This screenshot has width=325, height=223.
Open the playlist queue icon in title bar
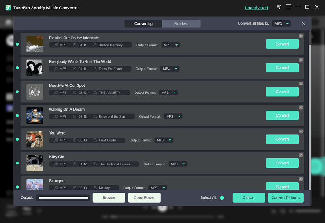(x=279, y=7)
